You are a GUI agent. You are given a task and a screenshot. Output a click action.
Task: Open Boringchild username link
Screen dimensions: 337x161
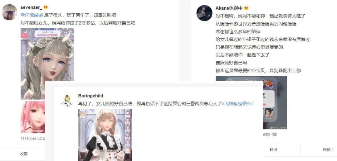tap(91, 96)
